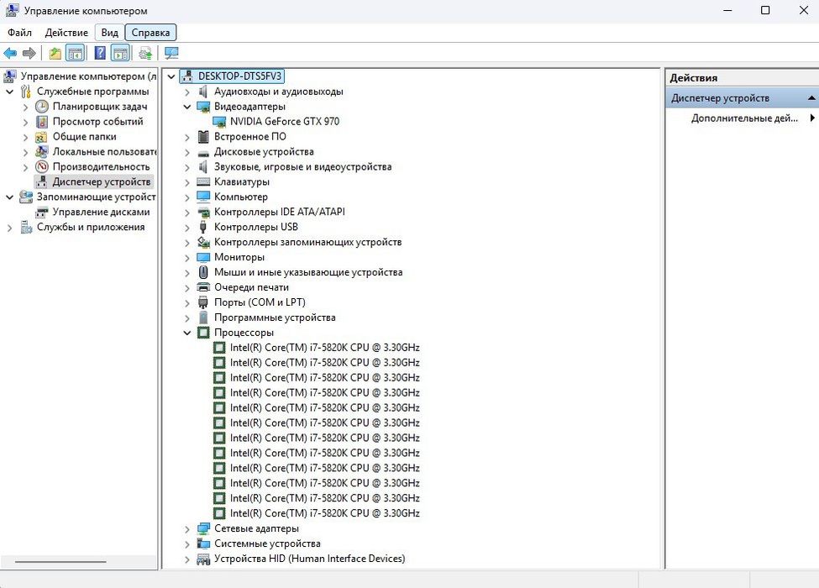Click the Встроенное ПО chip icon
This screenshot has width=819, height=588.
(x=203, y=137)
